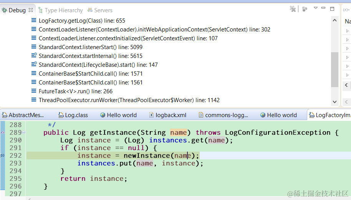The width and height of the screenshot is (351, 200).
Task: Open the second Hello world editor tab
Action: click(x=278, y=115)
